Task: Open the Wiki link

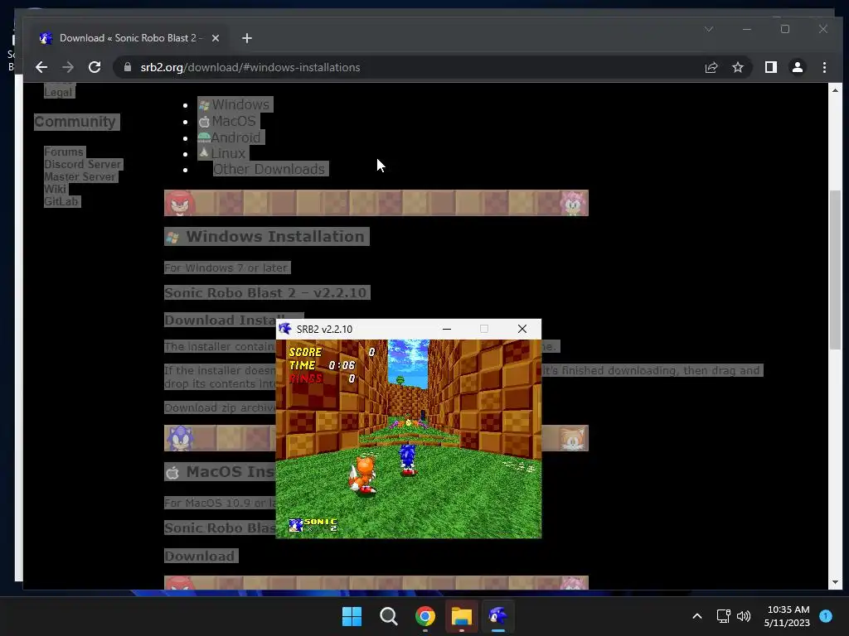Action: point(56,190)
